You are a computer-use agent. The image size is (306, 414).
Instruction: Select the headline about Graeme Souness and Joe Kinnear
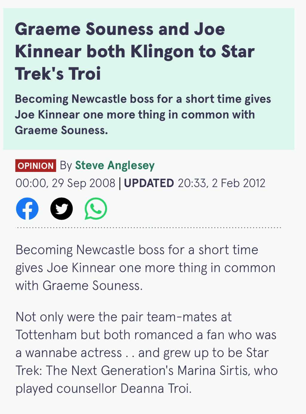pos(135,51)
